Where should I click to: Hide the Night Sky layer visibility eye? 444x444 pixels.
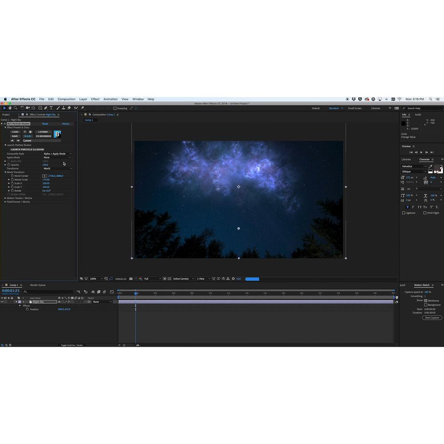(x=2, y=301)
